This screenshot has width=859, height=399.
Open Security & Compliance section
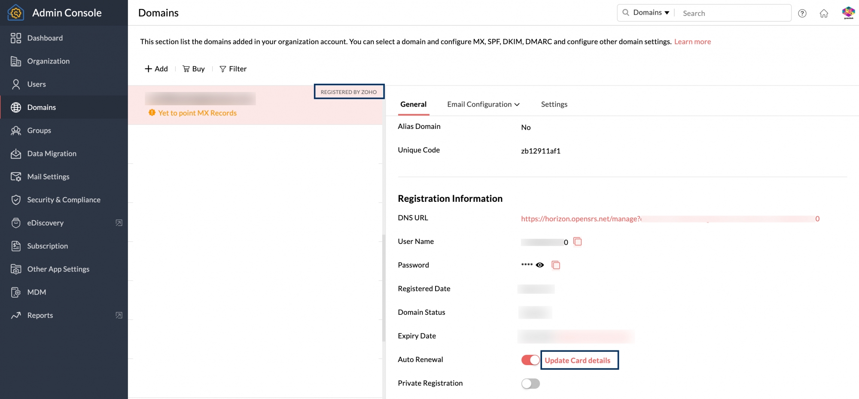[x=64, y=200]
